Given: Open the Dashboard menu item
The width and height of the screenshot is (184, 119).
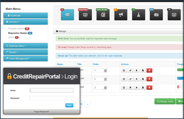Looking at the screenshot, I should click(x=25, y=15).
